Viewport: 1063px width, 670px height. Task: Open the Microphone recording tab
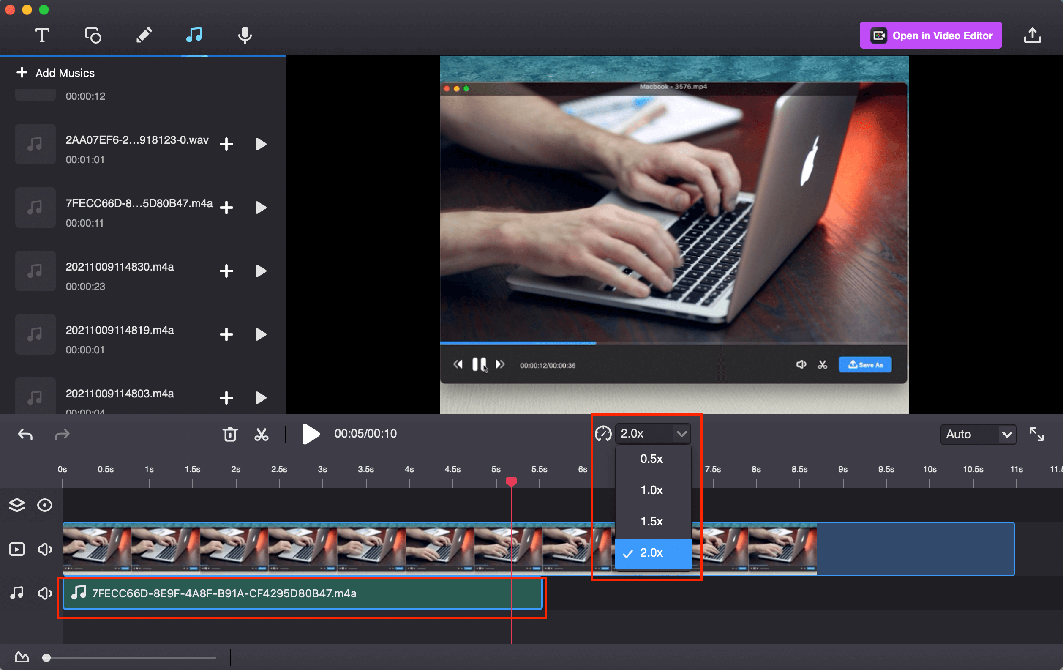tap(245, 36)
